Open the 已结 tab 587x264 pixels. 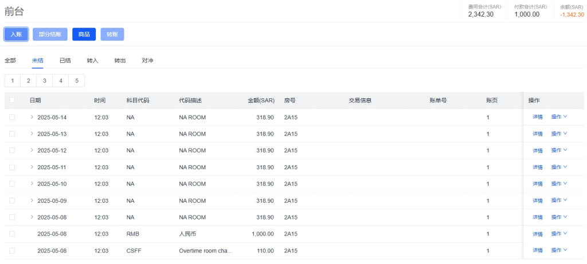(x=65, y=61)
